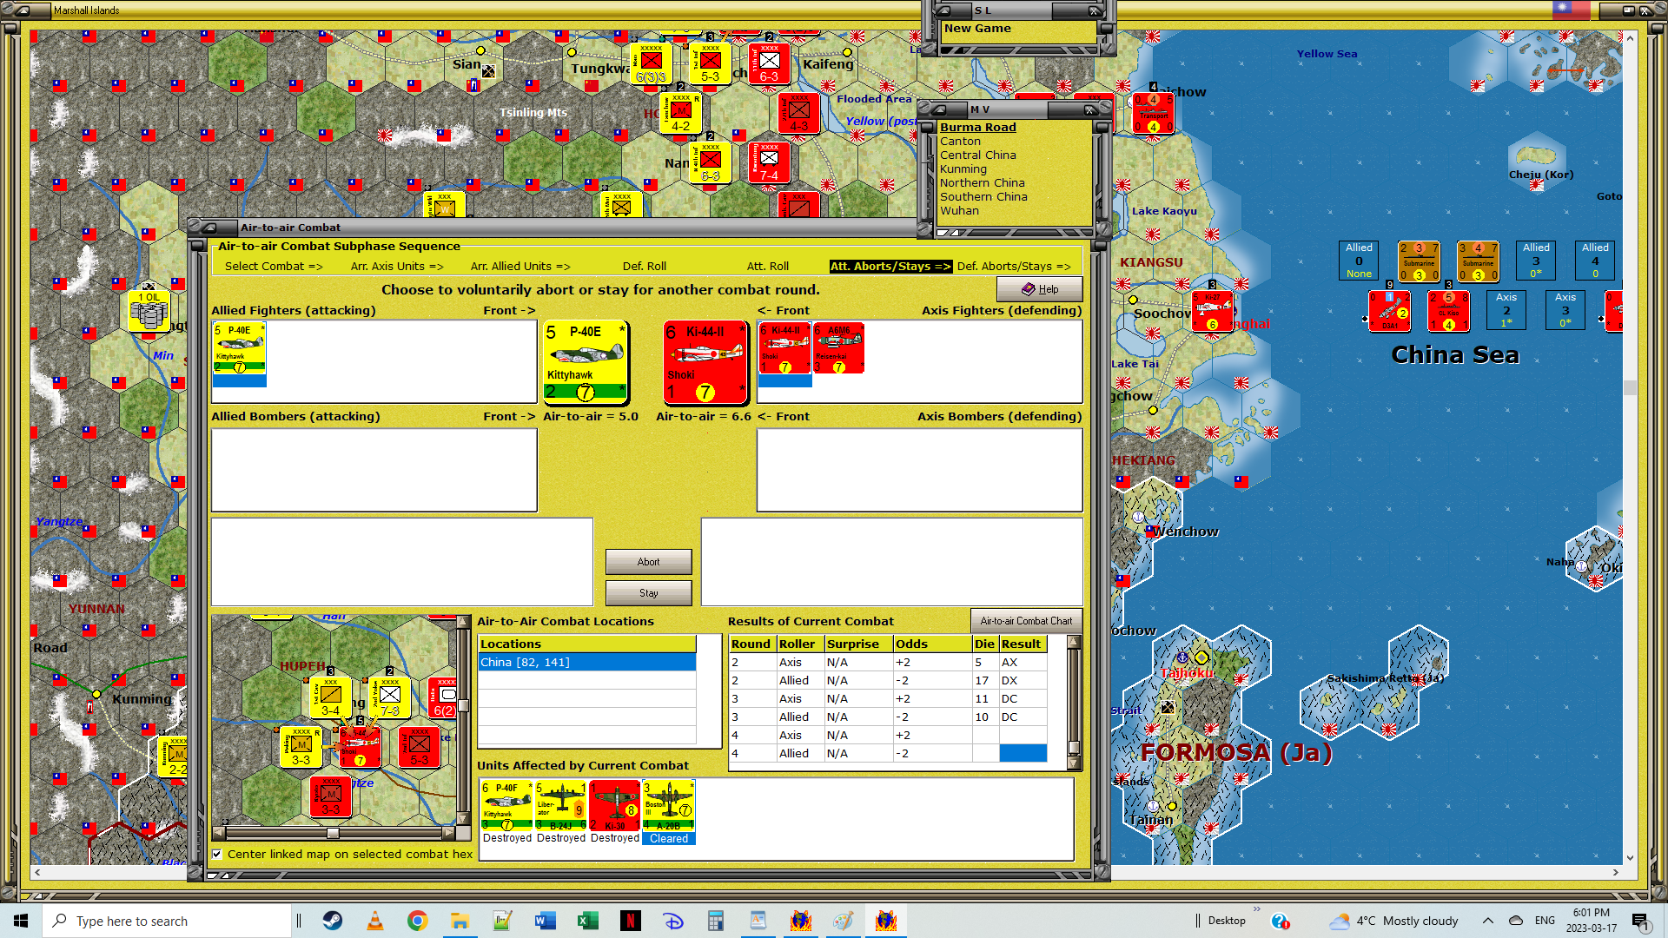The image size is (1668, 938).
Task: Click the yellow 3-4 cavalry counter in linked minimap
Action: (330, 697)
